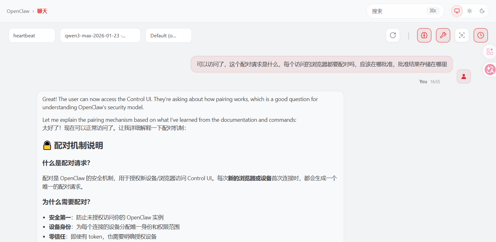Switch to dark theme moon icon
Viewport: 496px width, 242px height.
pyautogui.click(x=482, y=11)
